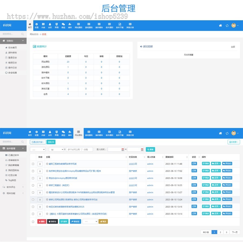This screenshot has height=243, width=243.
Task: Open the Id search field selector
Action: (x=56, y=150)
